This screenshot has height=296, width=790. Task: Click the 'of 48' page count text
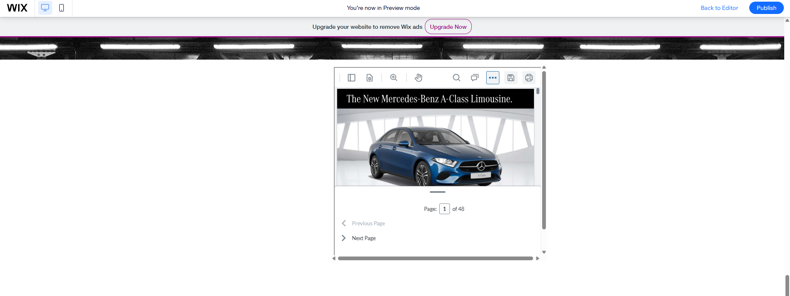[x=458, y=209]
